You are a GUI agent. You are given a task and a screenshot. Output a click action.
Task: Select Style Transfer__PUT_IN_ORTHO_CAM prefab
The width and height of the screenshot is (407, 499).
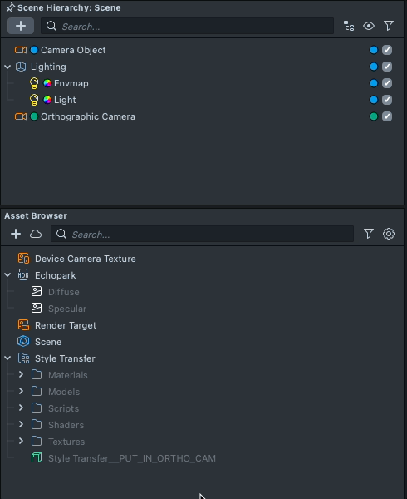[132, 458]
